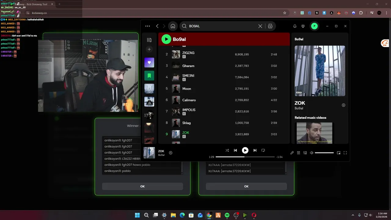Open ZOK cover art in Now Playing panel
Viewport: 391px width, 220px height.
pyautogui.click(x=320, y=71)
